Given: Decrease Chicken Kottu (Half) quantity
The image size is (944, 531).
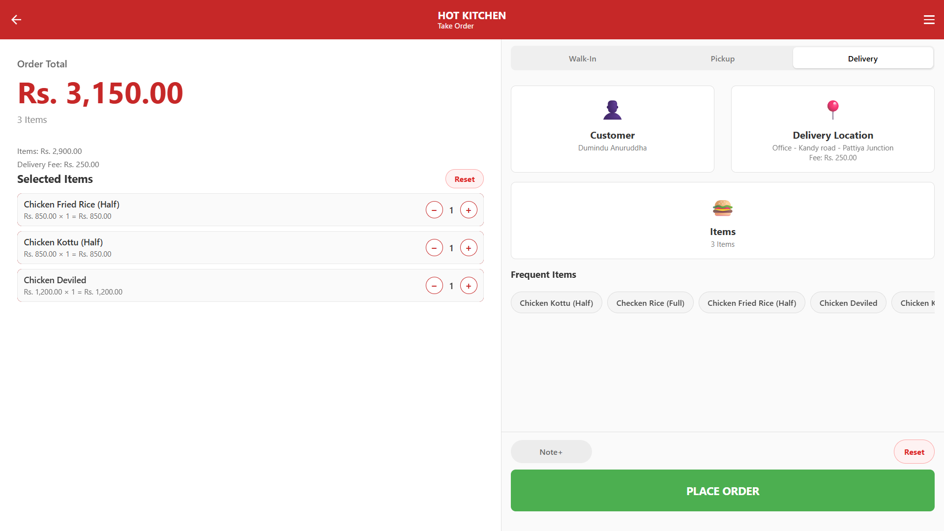Looking at the screenshot, I should coord(434,248).
